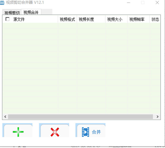Click the 视频大小 column header
The height and width of the screenshot is (148, 165).
117,19
